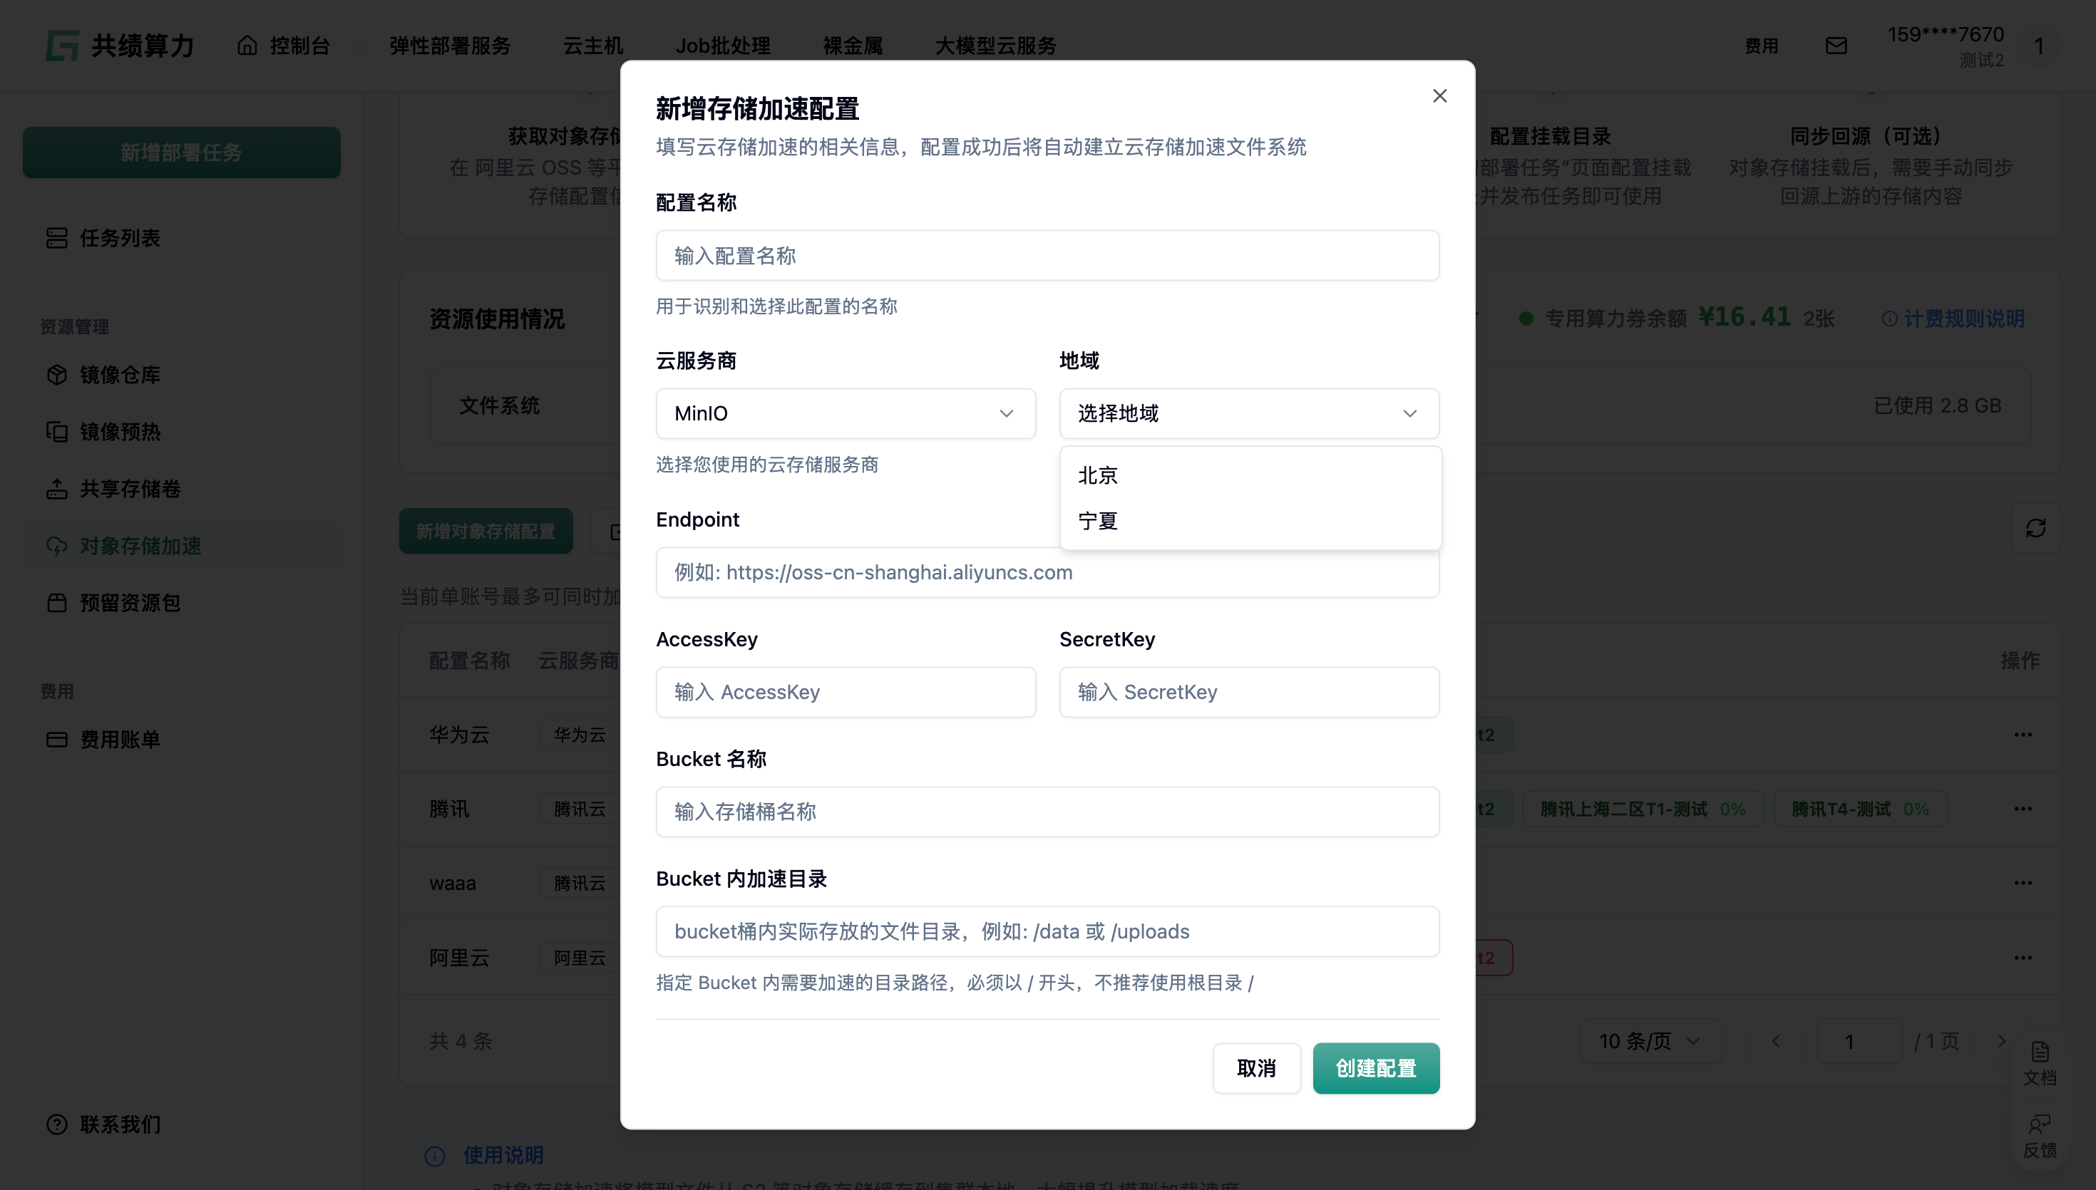The image size is (2096, 1190).
Task: Click the 华为云 provider tag
Action: click(580, 735)
